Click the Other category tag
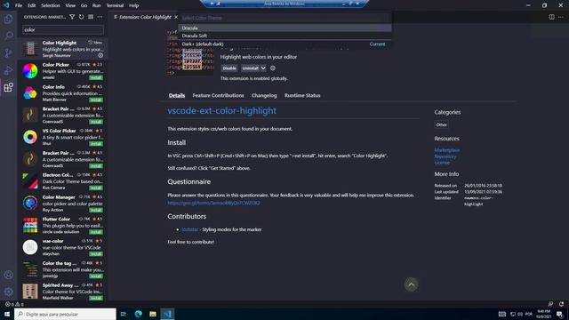 click(441, 124)
